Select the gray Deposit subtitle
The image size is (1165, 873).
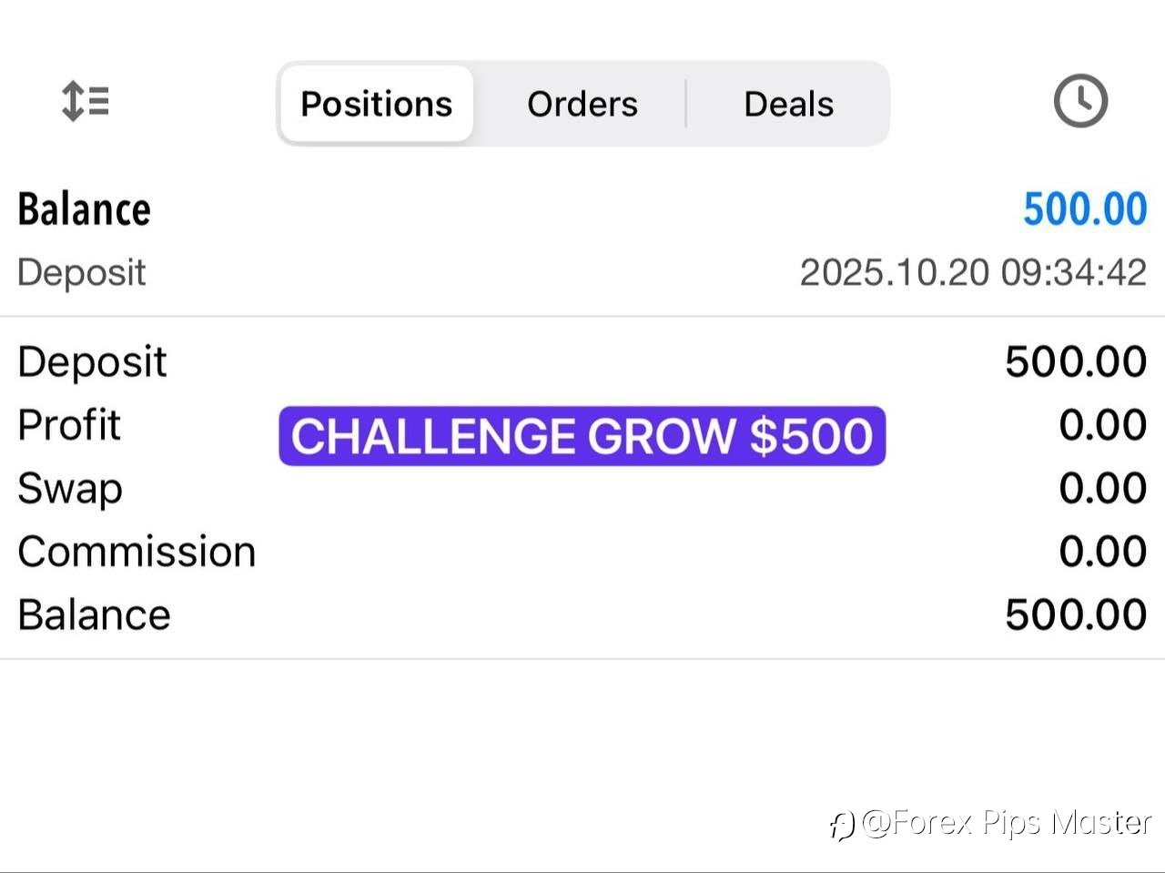click(x=82, y=272)
